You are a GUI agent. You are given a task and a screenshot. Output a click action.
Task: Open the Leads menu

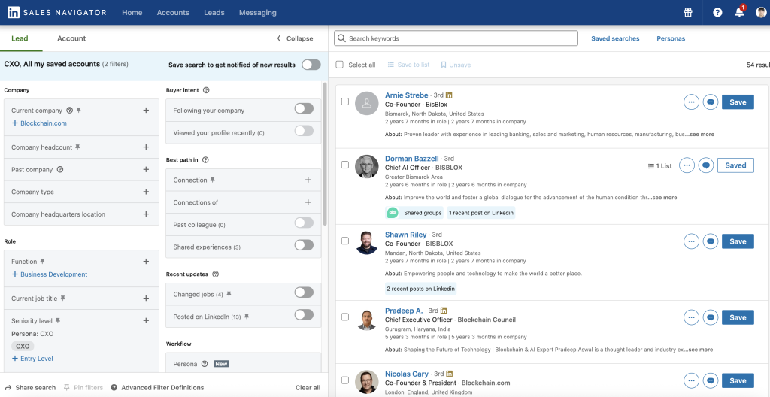(x=214, y=13)
